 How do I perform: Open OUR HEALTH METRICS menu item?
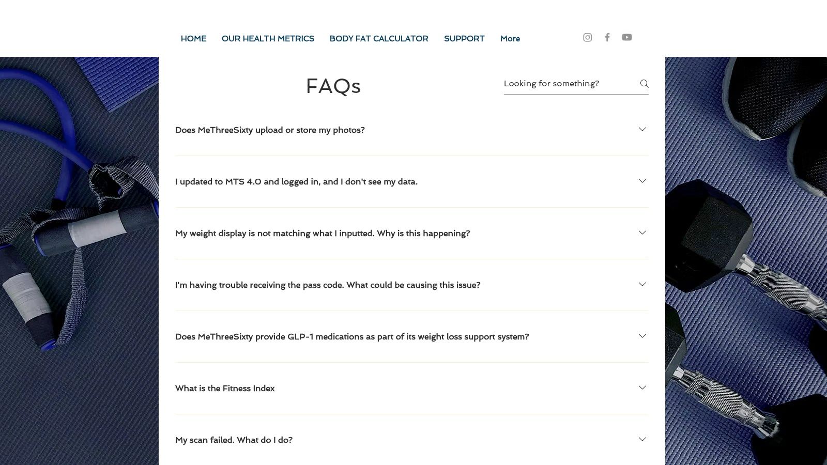268,39
